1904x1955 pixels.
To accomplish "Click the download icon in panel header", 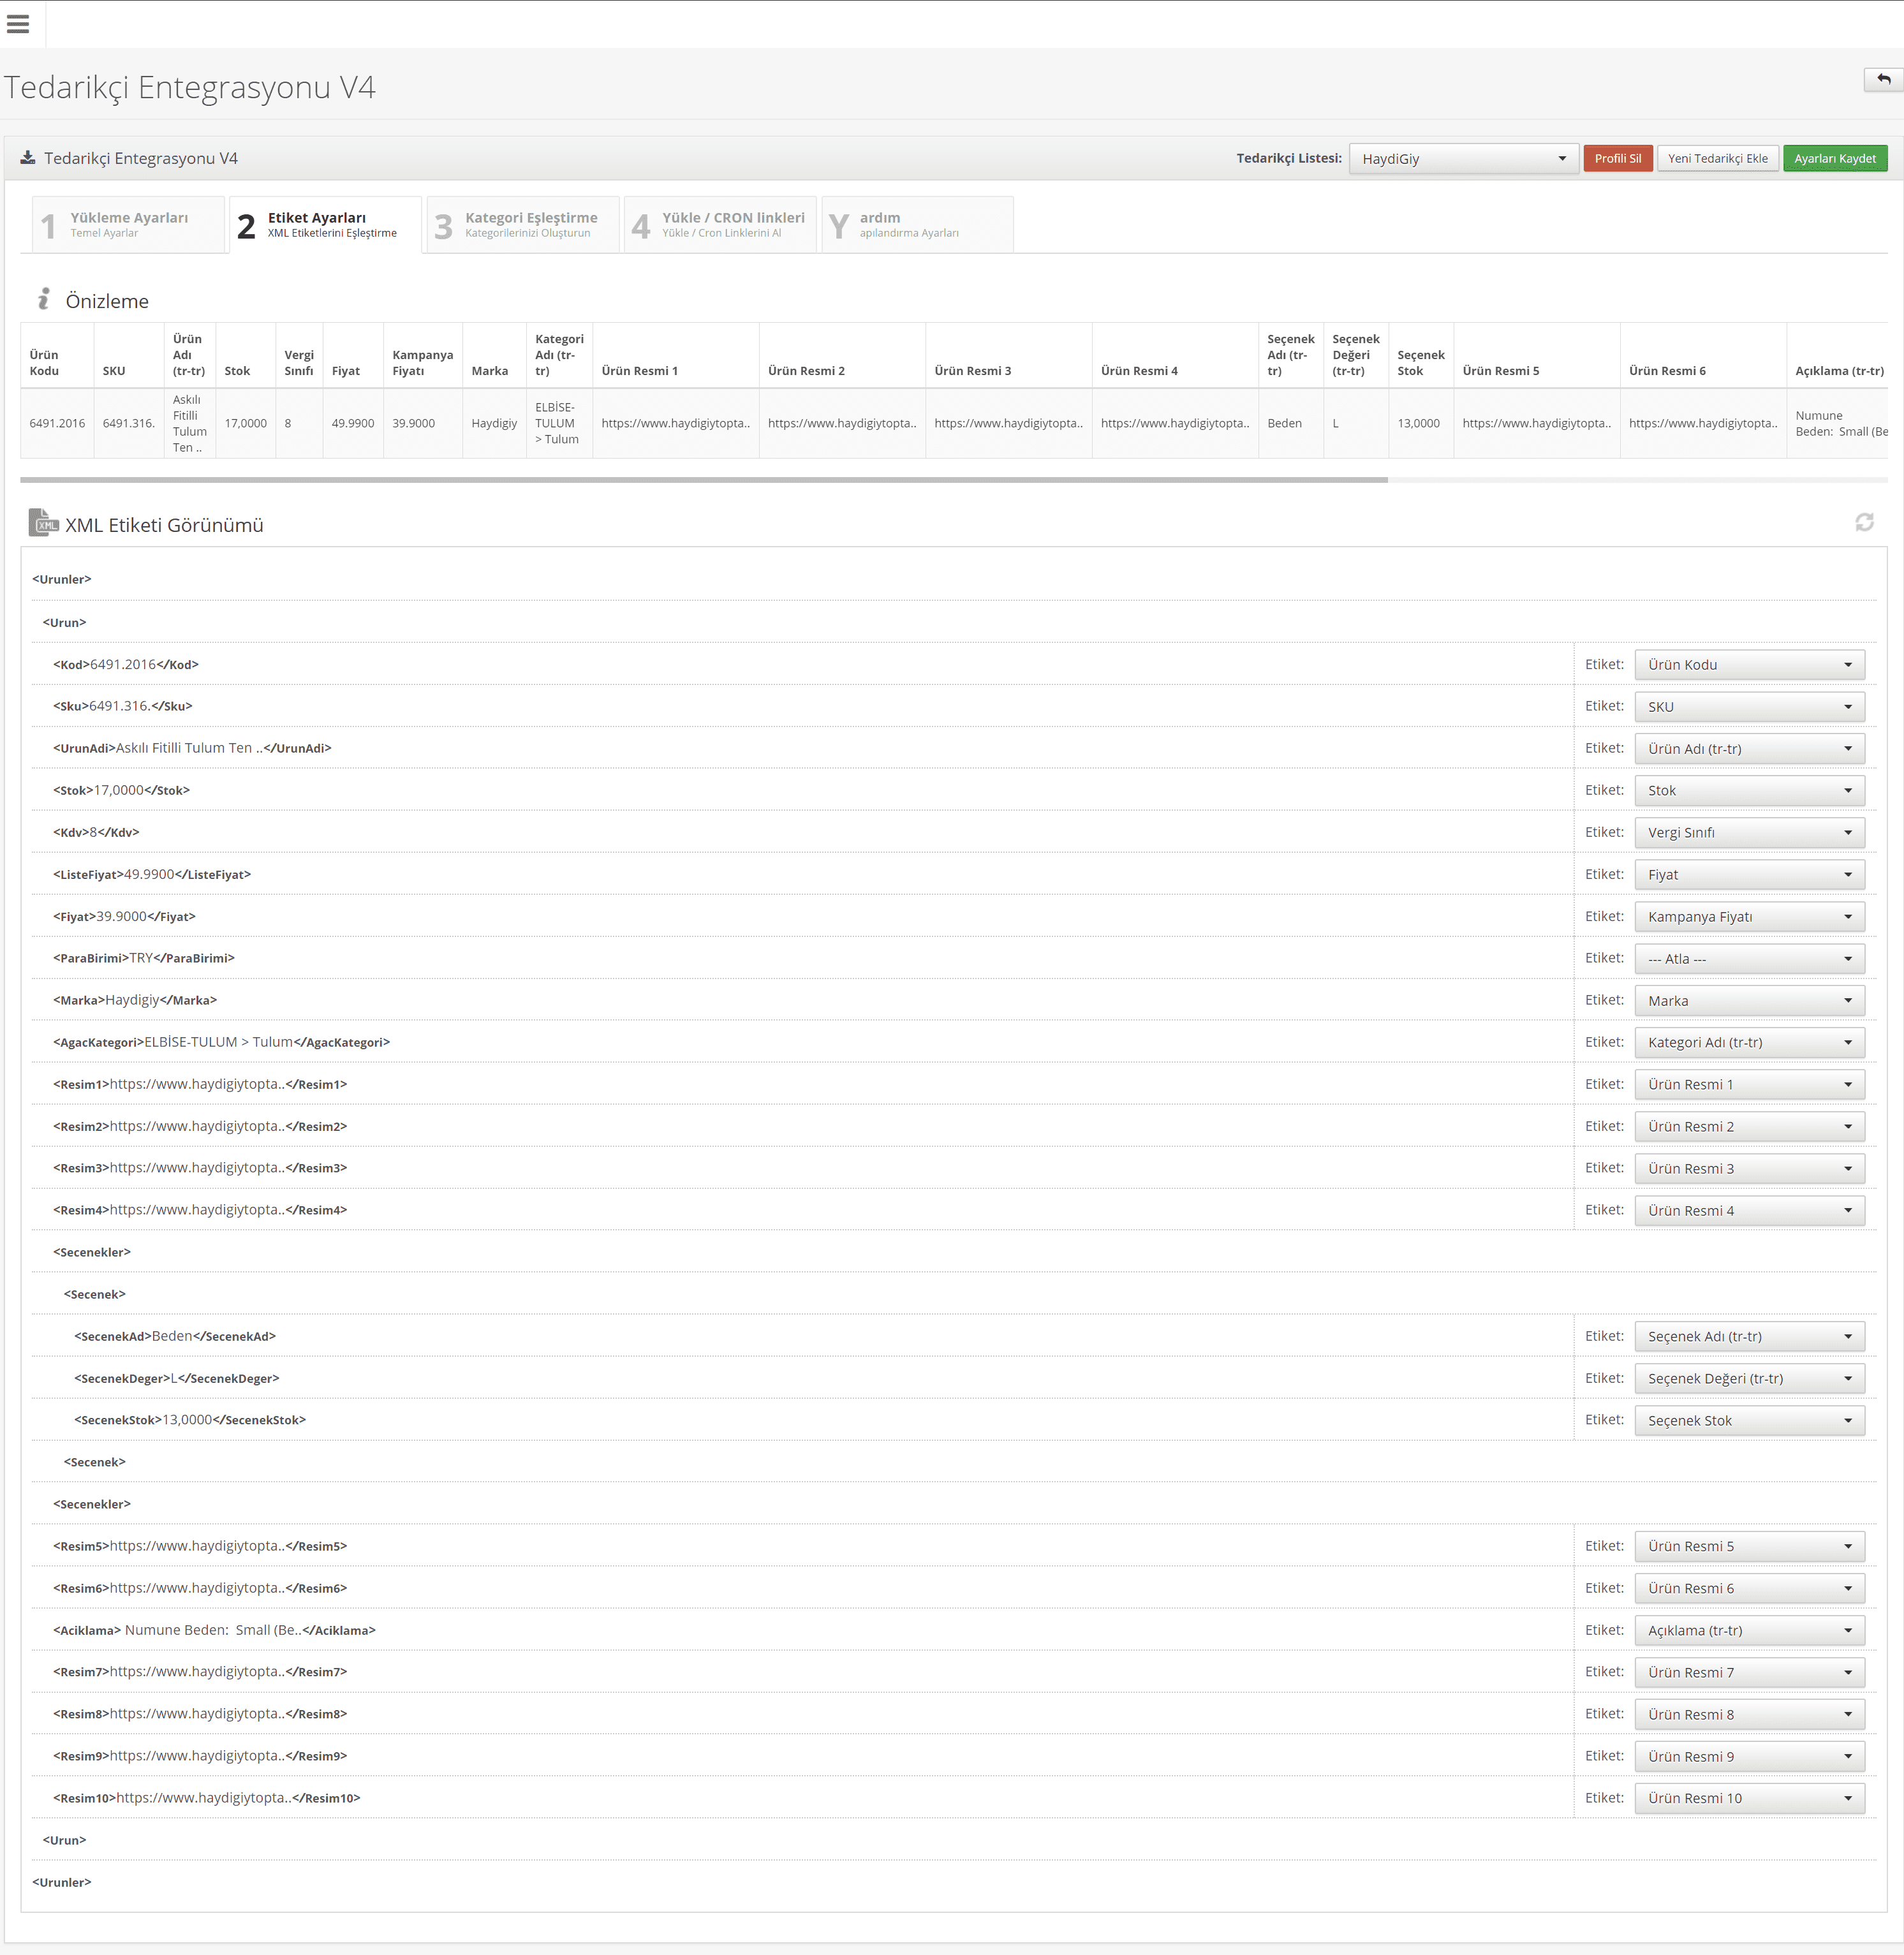I will pyautogui.click(x=28, y=158).
